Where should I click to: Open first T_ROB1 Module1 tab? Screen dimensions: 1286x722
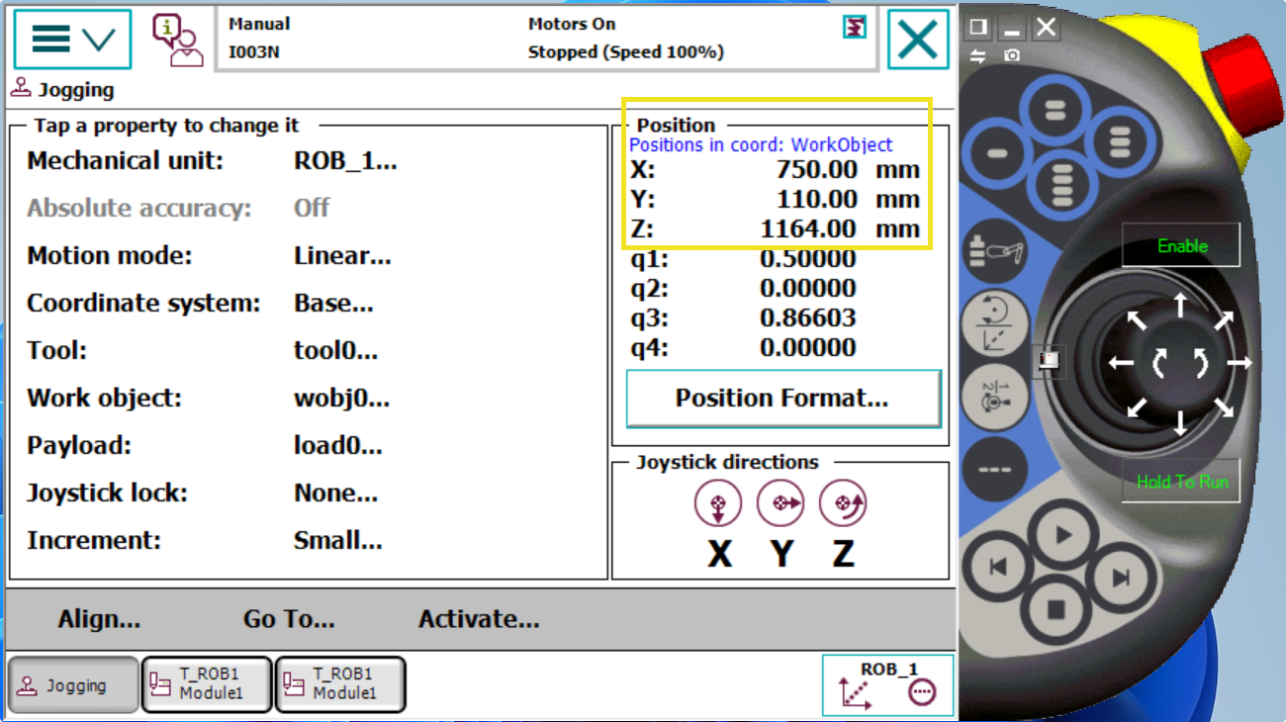point(206,684)
